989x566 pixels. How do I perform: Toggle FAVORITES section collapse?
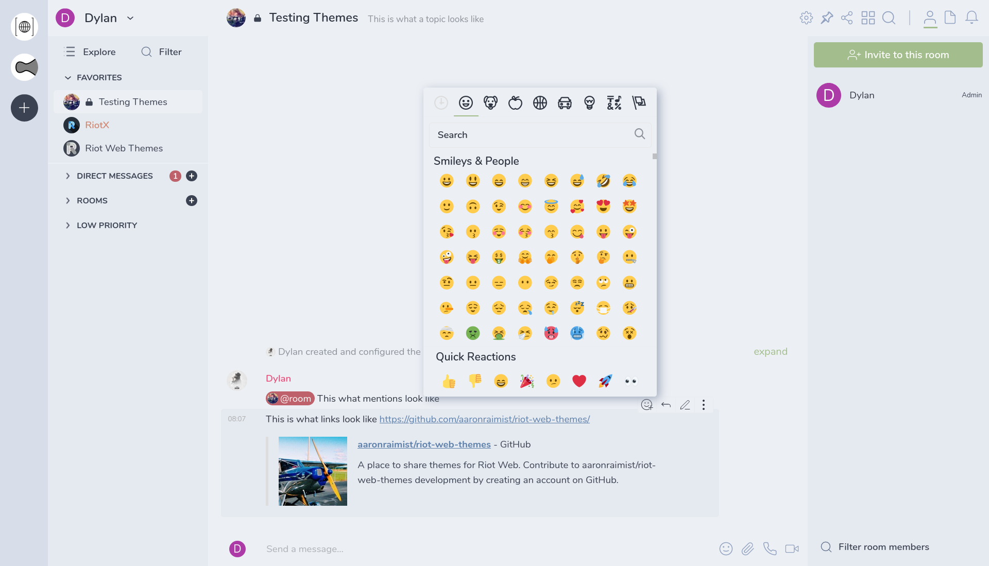click(67, 77)
